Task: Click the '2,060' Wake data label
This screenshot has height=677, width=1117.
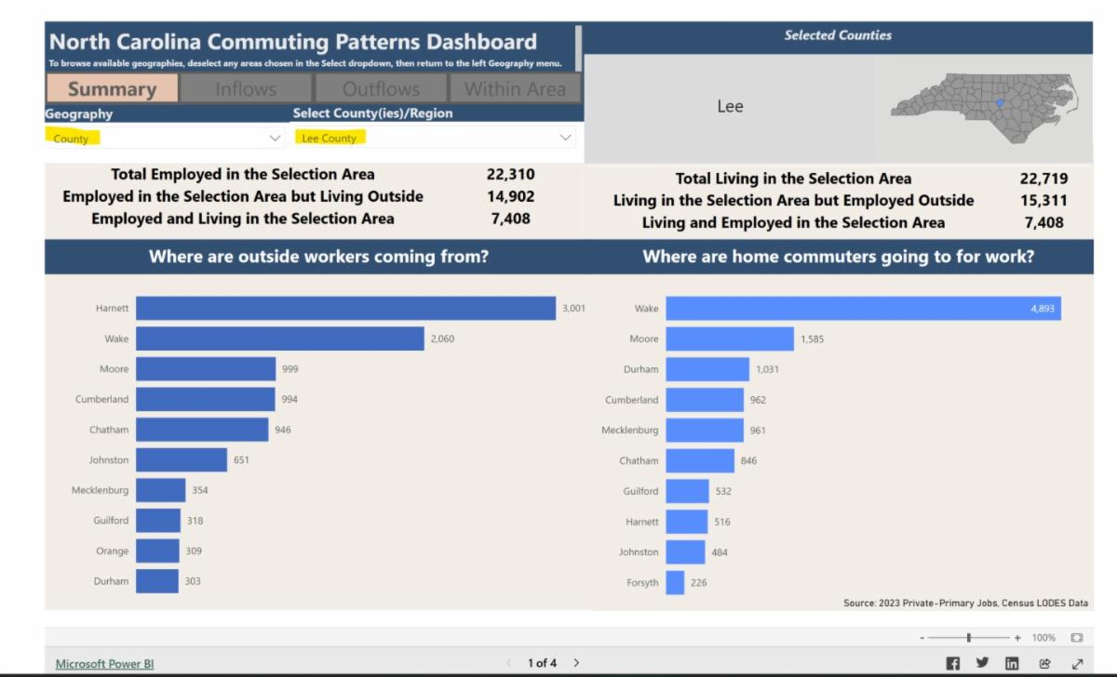Action: pyautogui.click(x=442, y=338)
